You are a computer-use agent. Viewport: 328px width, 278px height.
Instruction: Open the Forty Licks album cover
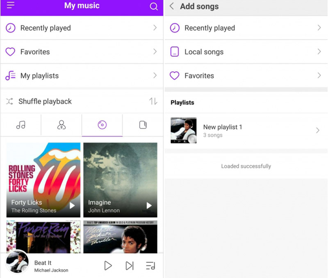point(43,180)
